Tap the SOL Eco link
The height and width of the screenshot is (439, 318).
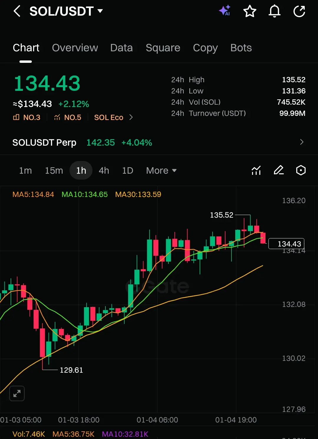109,117
